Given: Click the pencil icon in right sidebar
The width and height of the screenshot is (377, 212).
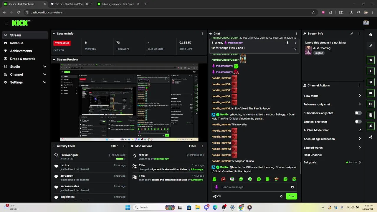Looking at the screenshot, I should tap(371, 46).
